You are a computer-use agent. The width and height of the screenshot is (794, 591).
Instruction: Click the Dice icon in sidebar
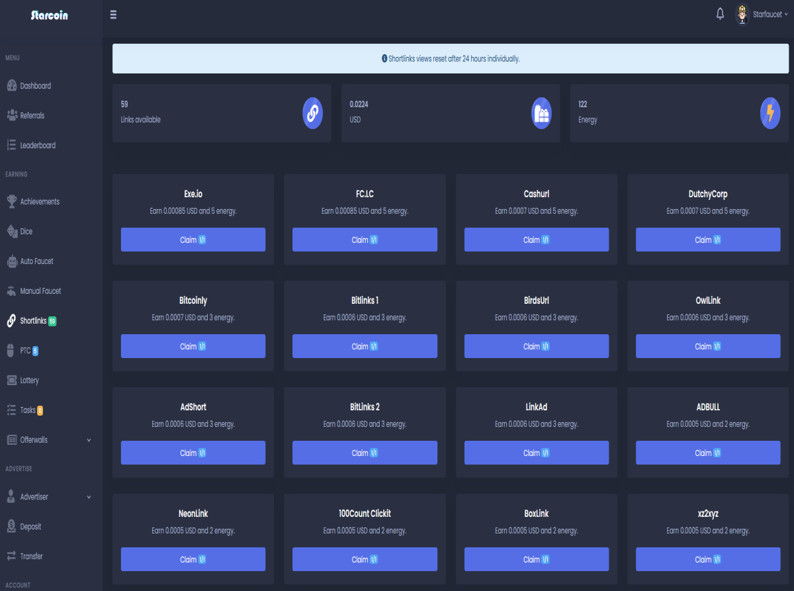tap(11, 231)
